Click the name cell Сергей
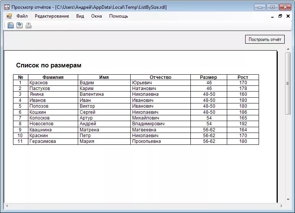295x213 pixels. pyautogui.click(x=104, y=112)
